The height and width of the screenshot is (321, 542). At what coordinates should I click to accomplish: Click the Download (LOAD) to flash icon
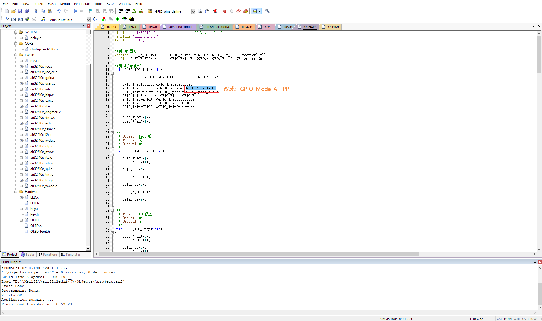point(43,19)
